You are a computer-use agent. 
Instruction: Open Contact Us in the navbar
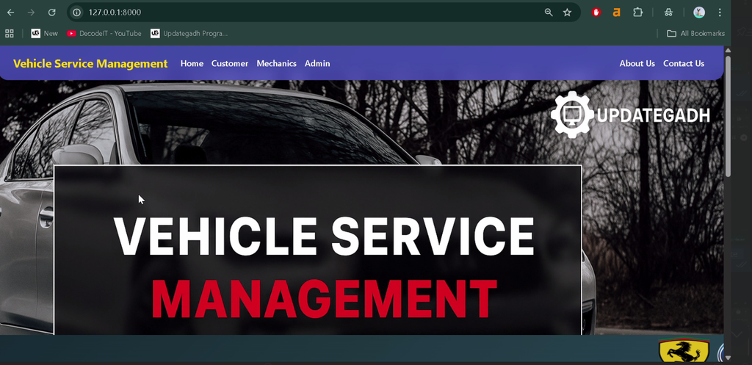pyautogui.click(x=684, y=63)
